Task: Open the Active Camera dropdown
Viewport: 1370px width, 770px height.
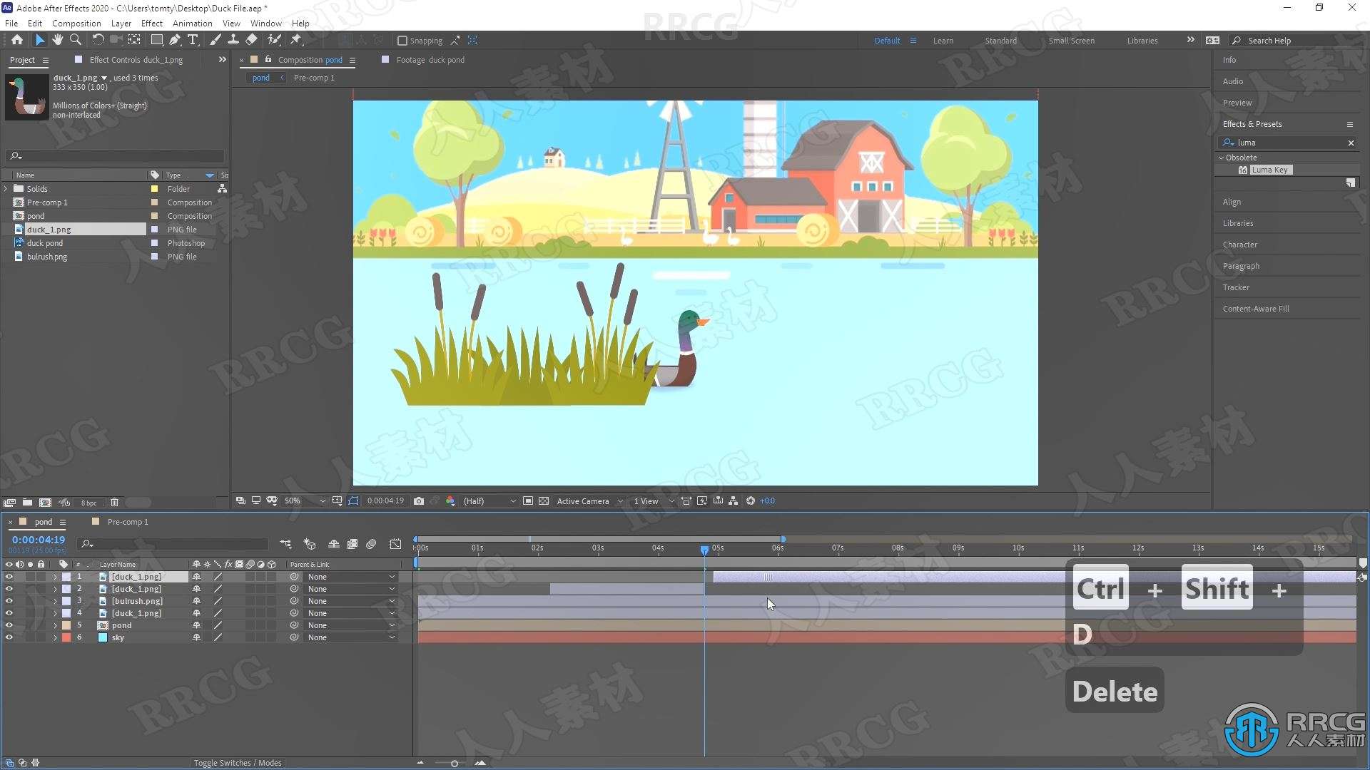Action: [588, 500]
